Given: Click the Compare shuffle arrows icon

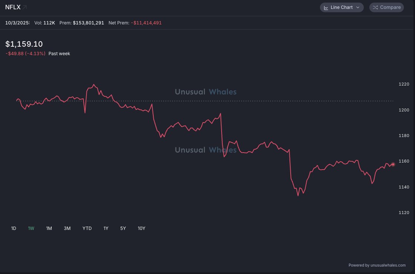Looking at the screenshot, I should [375, 7].
